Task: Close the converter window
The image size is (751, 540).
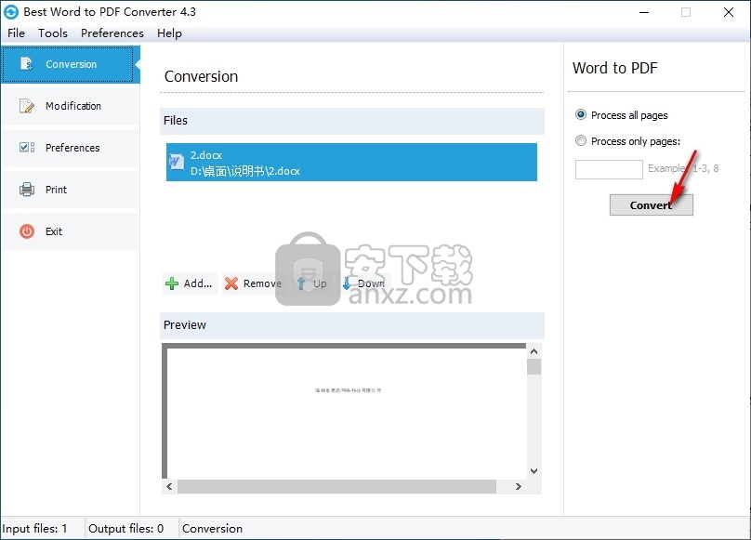Action: (728, 12)
